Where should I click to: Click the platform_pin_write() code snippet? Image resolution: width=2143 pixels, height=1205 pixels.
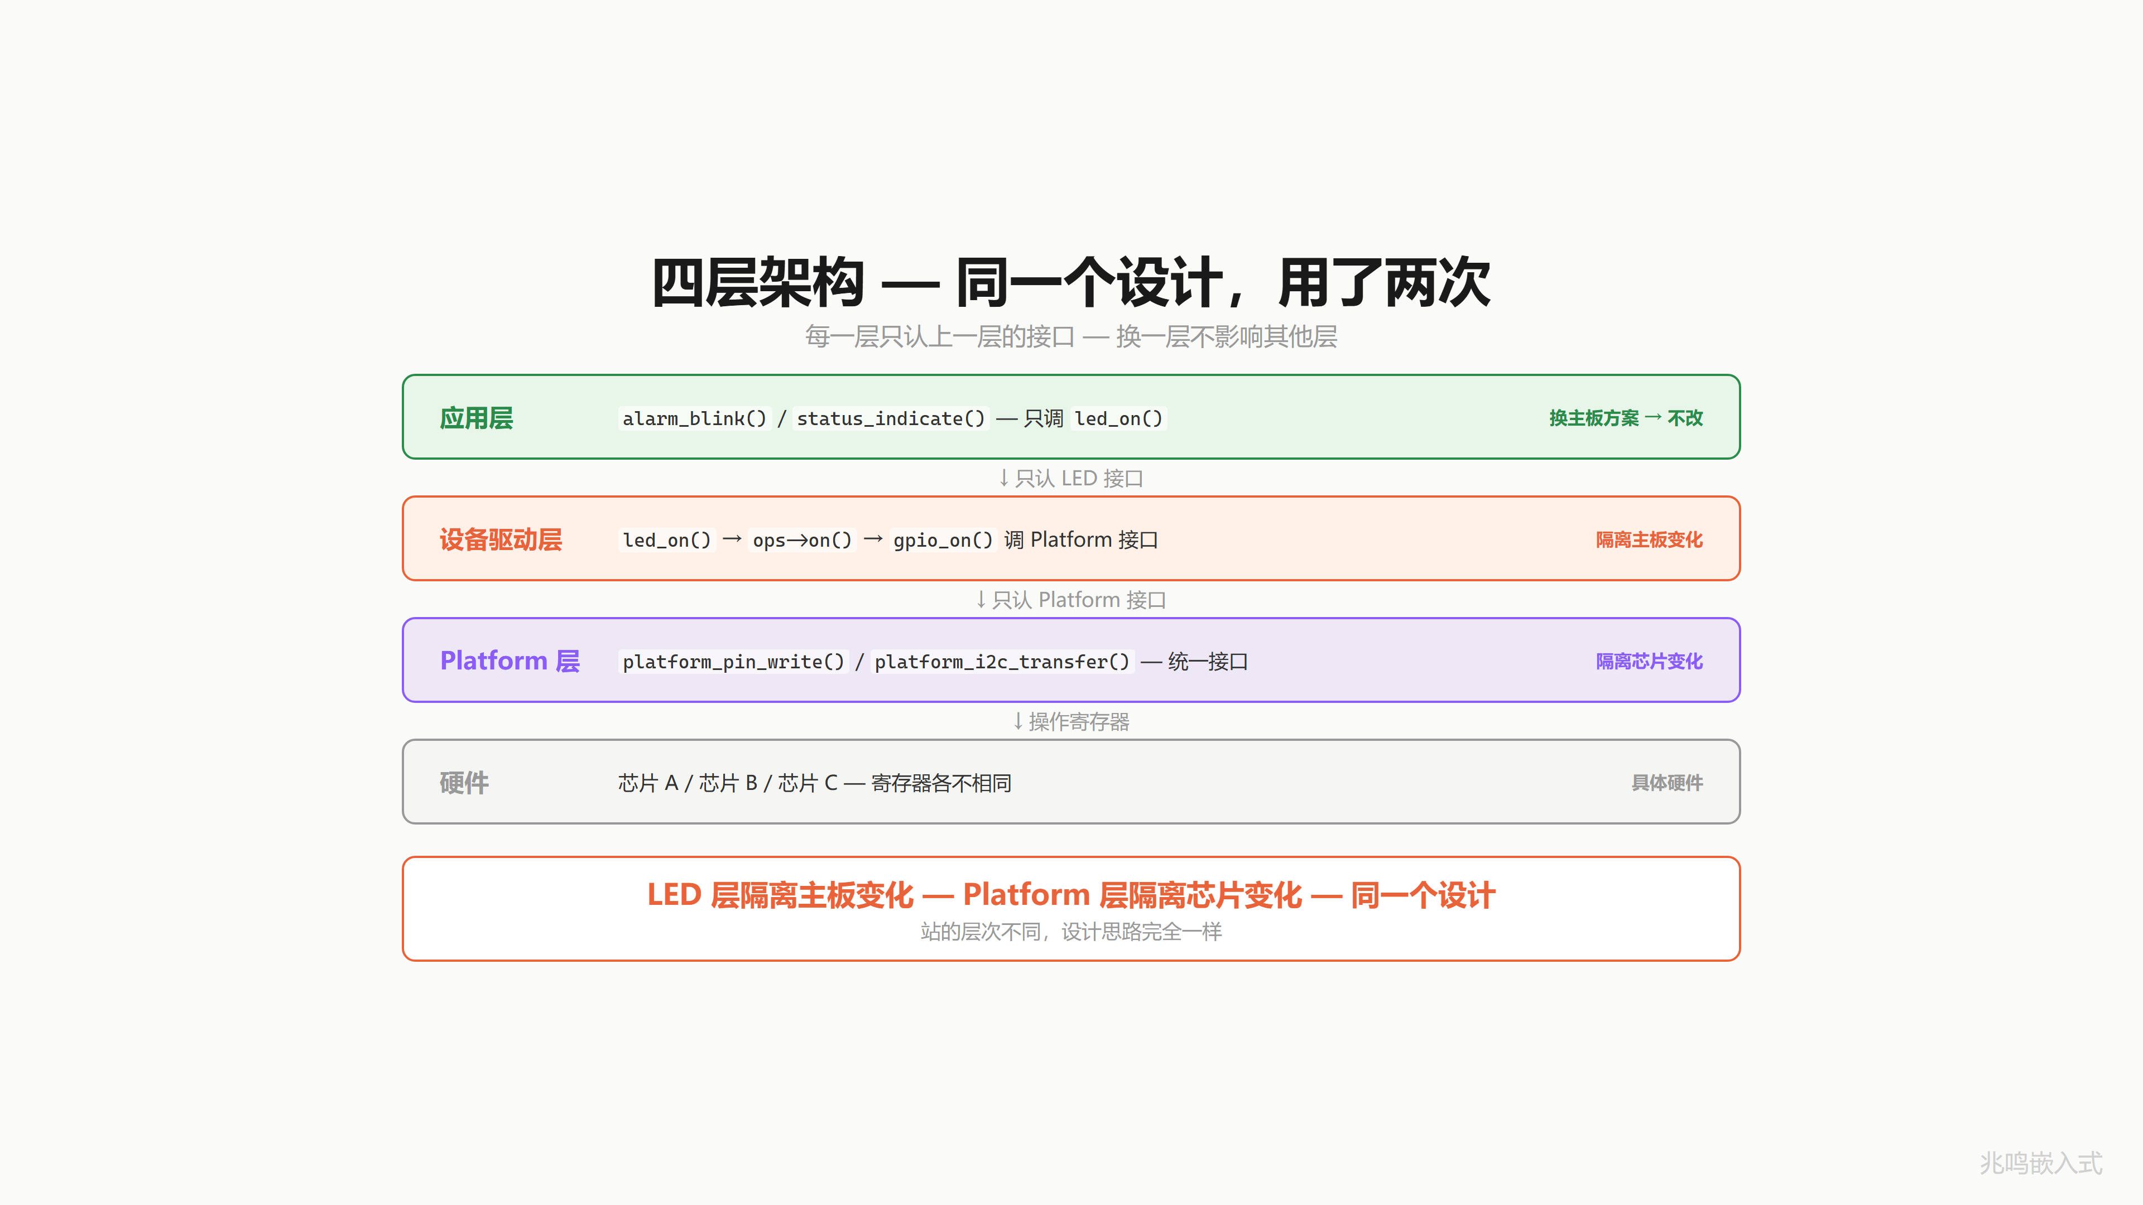[x=734, y=661]
